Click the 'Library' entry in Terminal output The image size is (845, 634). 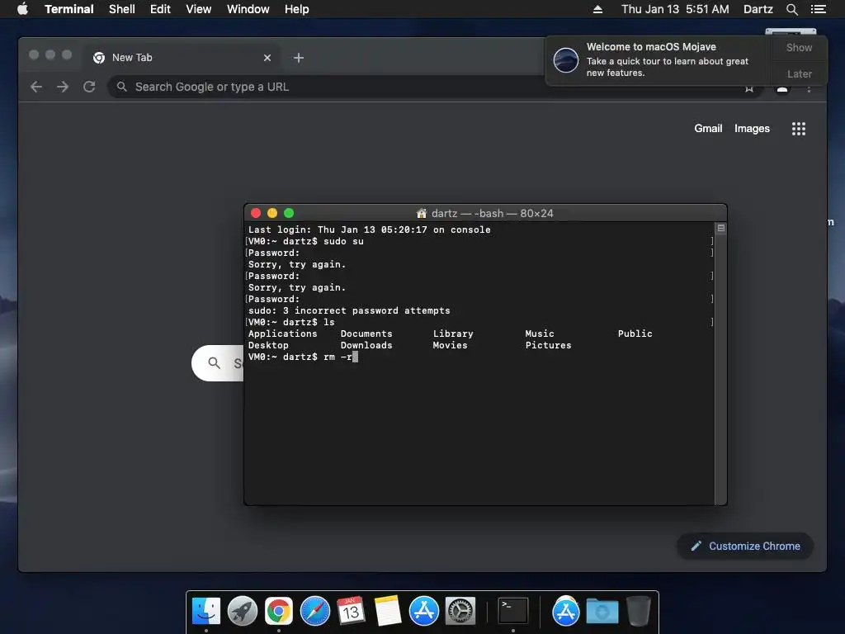pyautogui.click(x=453, y=334)
